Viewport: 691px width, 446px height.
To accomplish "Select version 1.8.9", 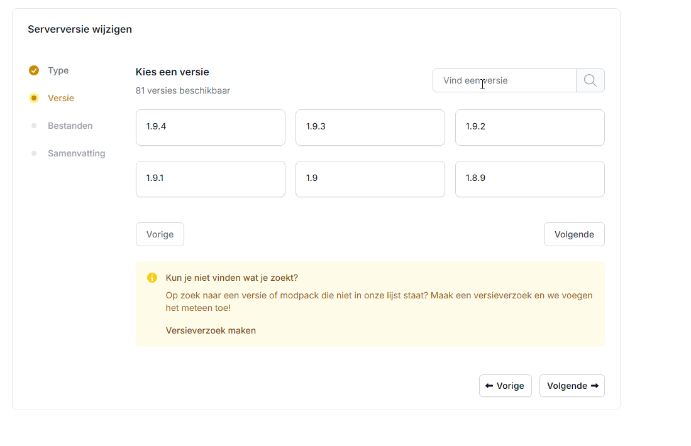I will click(x=529, y=179).
